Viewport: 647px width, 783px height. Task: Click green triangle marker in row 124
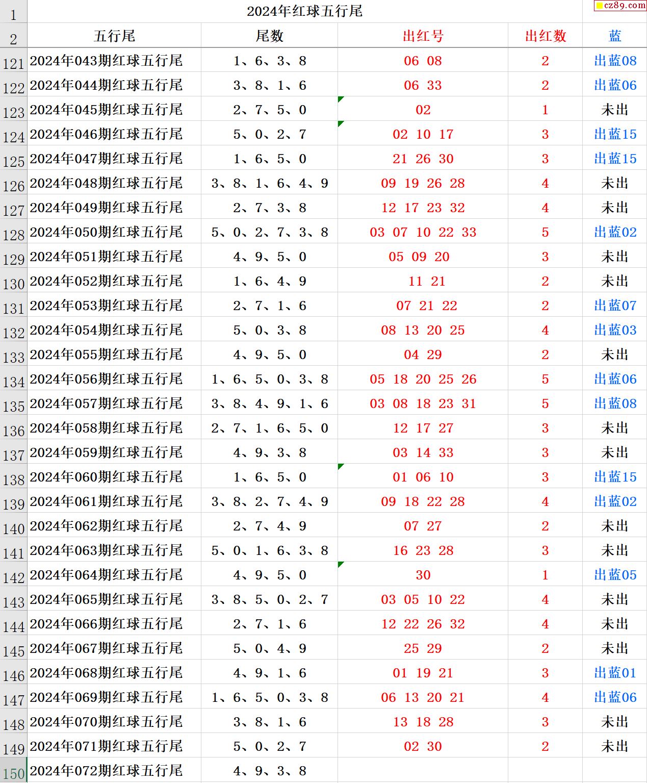[x=341, y=123]
